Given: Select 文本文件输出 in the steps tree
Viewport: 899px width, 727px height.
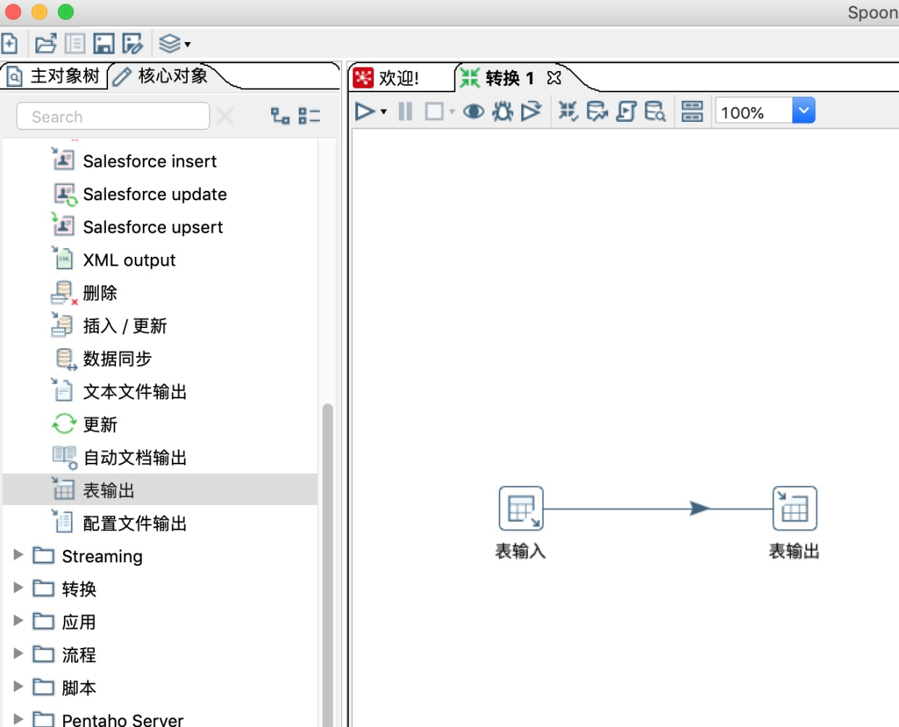Looking at the screenshot, I should tap(134, 392).
